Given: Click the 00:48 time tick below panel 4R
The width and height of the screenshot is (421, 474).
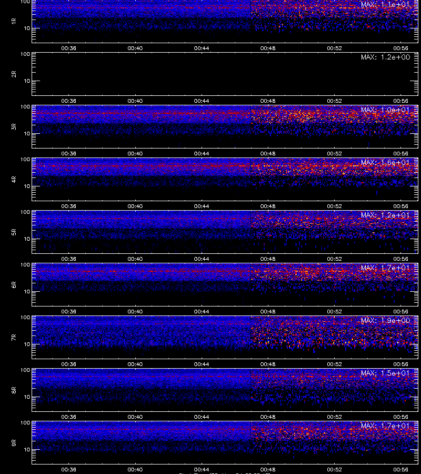Looking at the screenshot, I should pyautogui.click(x=268, y=206).
